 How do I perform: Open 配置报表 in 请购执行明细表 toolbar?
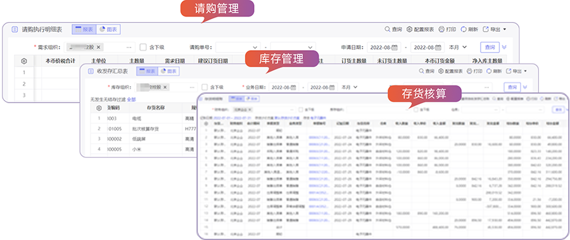pos(421,30)
